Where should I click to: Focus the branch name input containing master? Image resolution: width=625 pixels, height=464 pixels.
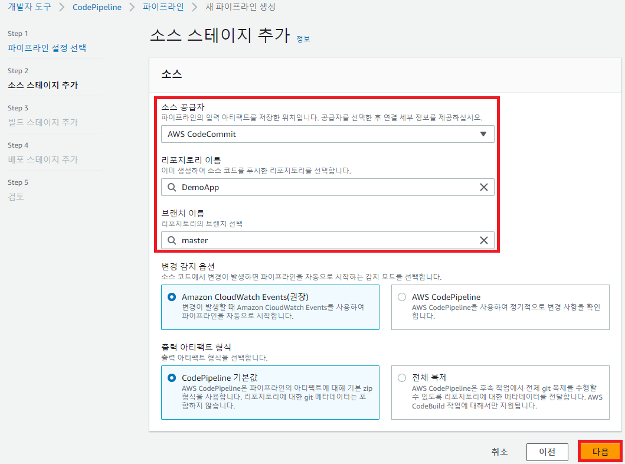[328, 240]
